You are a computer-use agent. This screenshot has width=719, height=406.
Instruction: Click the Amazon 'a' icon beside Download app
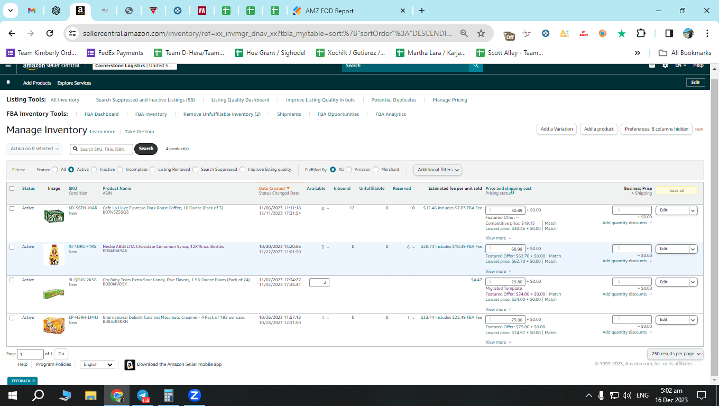click(x=130, y=365)
